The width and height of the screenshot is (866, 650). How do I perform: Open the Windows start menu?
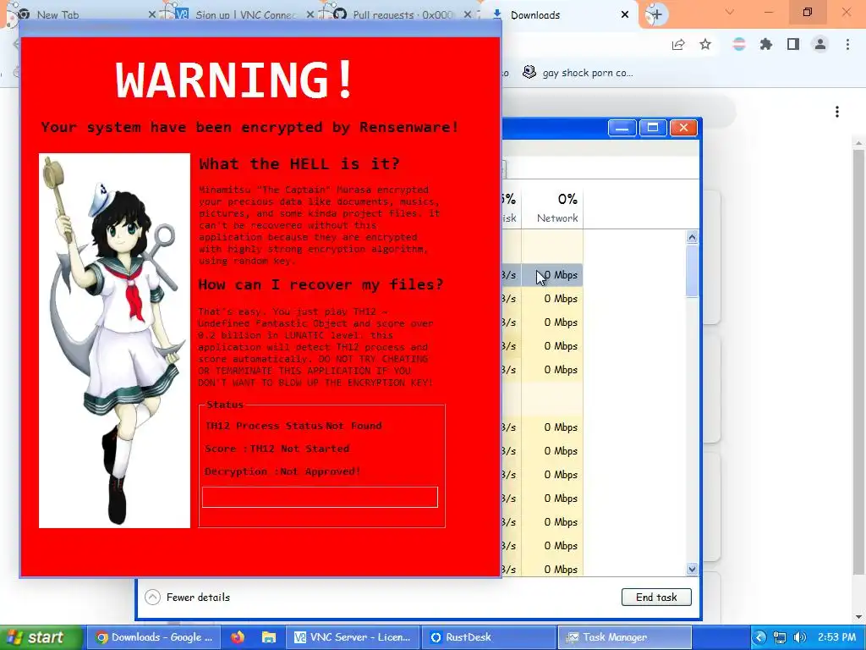pyautogui.click(x=41, y=637)
